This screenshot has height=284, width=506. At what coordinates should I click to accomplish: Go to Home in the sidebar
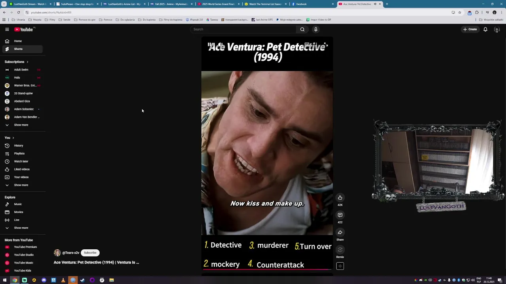click(x=22, y=41)
